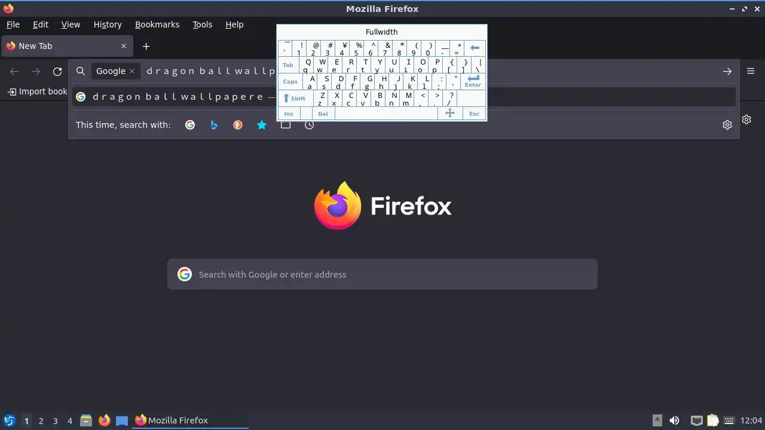Remove the Google search chip from address bar
This screenshot has height=430, width=765.
[132, 71]
